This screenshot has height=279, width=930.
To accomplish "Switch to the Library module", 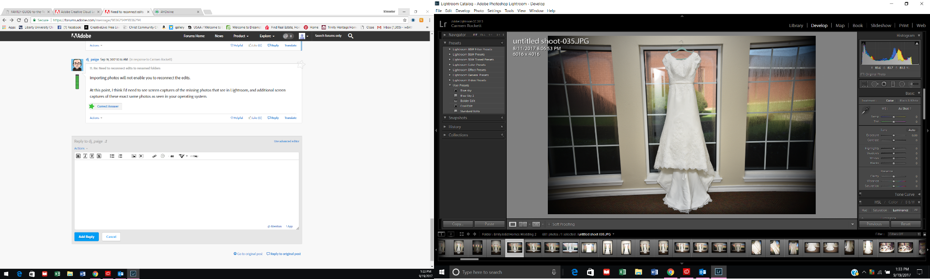I will pos(796,26).
